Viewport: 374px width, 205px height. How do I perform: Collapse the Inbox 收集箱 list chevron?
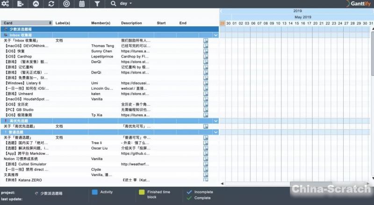pyautogui.click(x=216, y=35)
